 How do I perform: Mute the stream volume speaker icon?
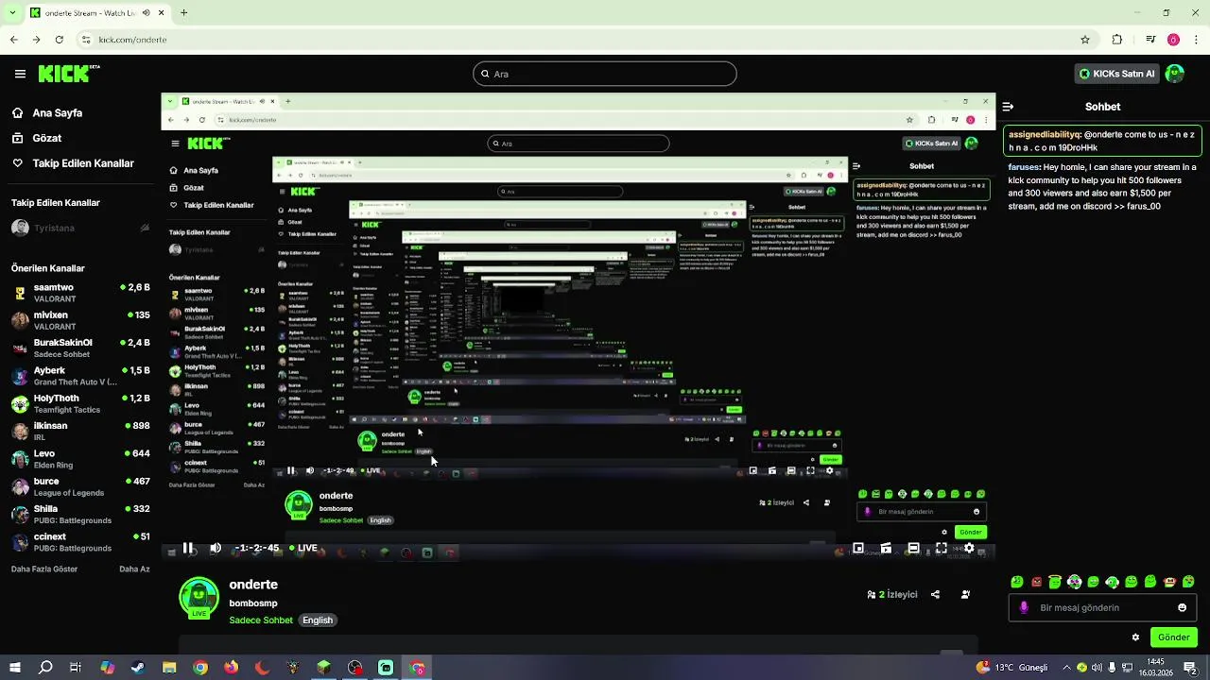pyautogui.click(x=216, y=548)
